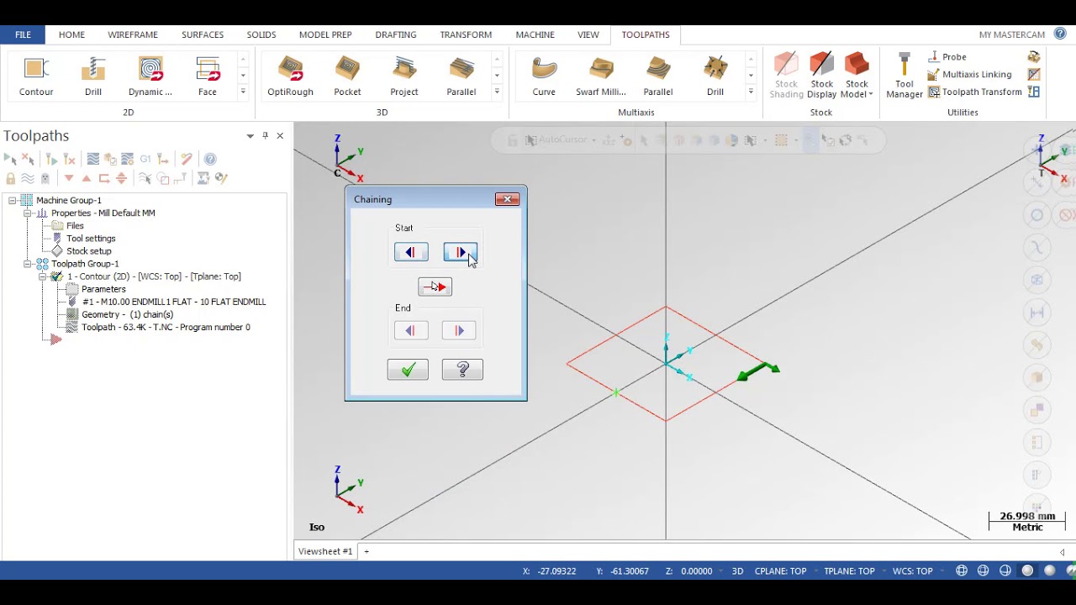The height and width of the screenshot is (605, 1076).
Task: Select Geometry - (1) chain(s) item
Action: point(127,314)
